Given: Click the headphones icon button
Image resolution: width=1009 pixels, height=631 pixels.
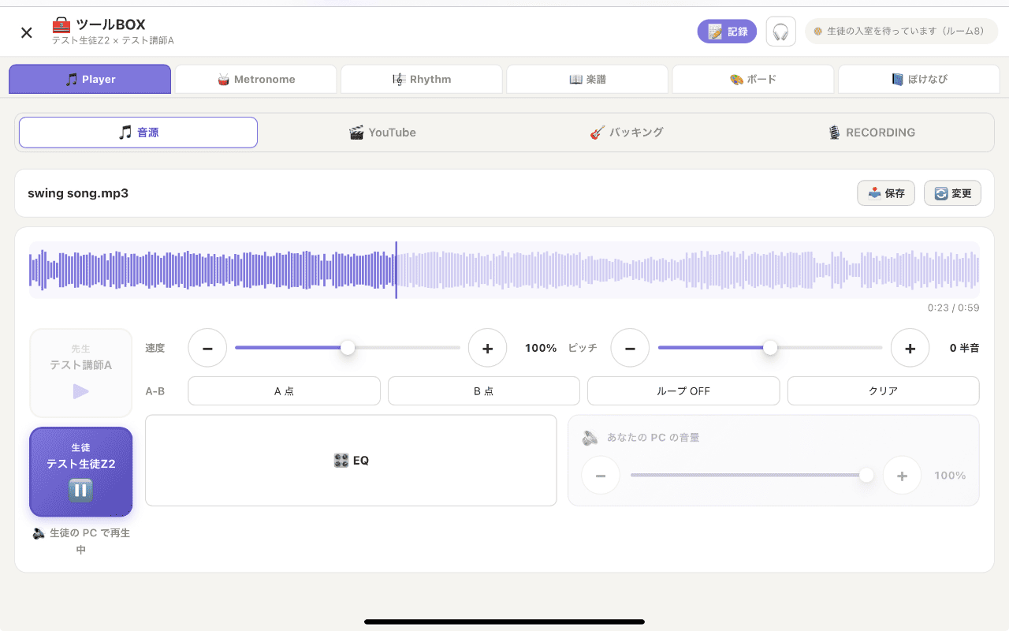Looking at the screenshot, I should click(780, 32).
